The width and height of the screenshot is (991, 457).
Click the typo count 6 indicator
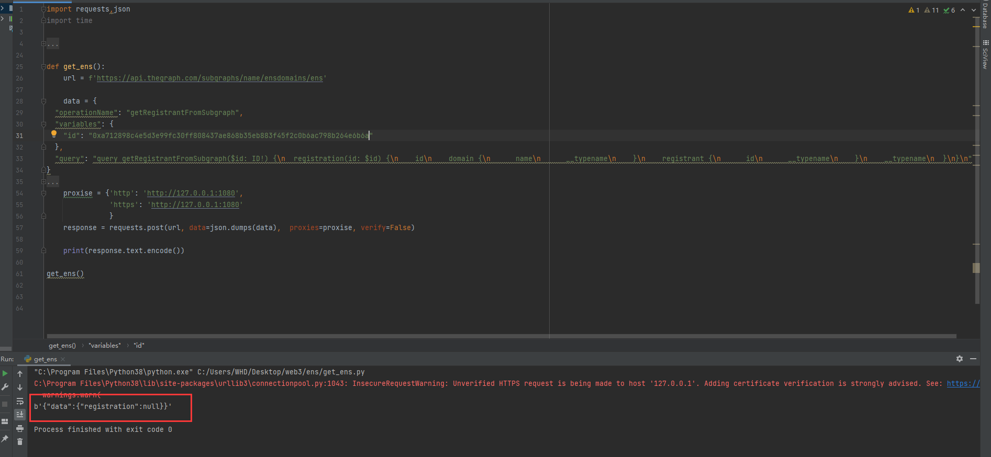click(949, 10)
